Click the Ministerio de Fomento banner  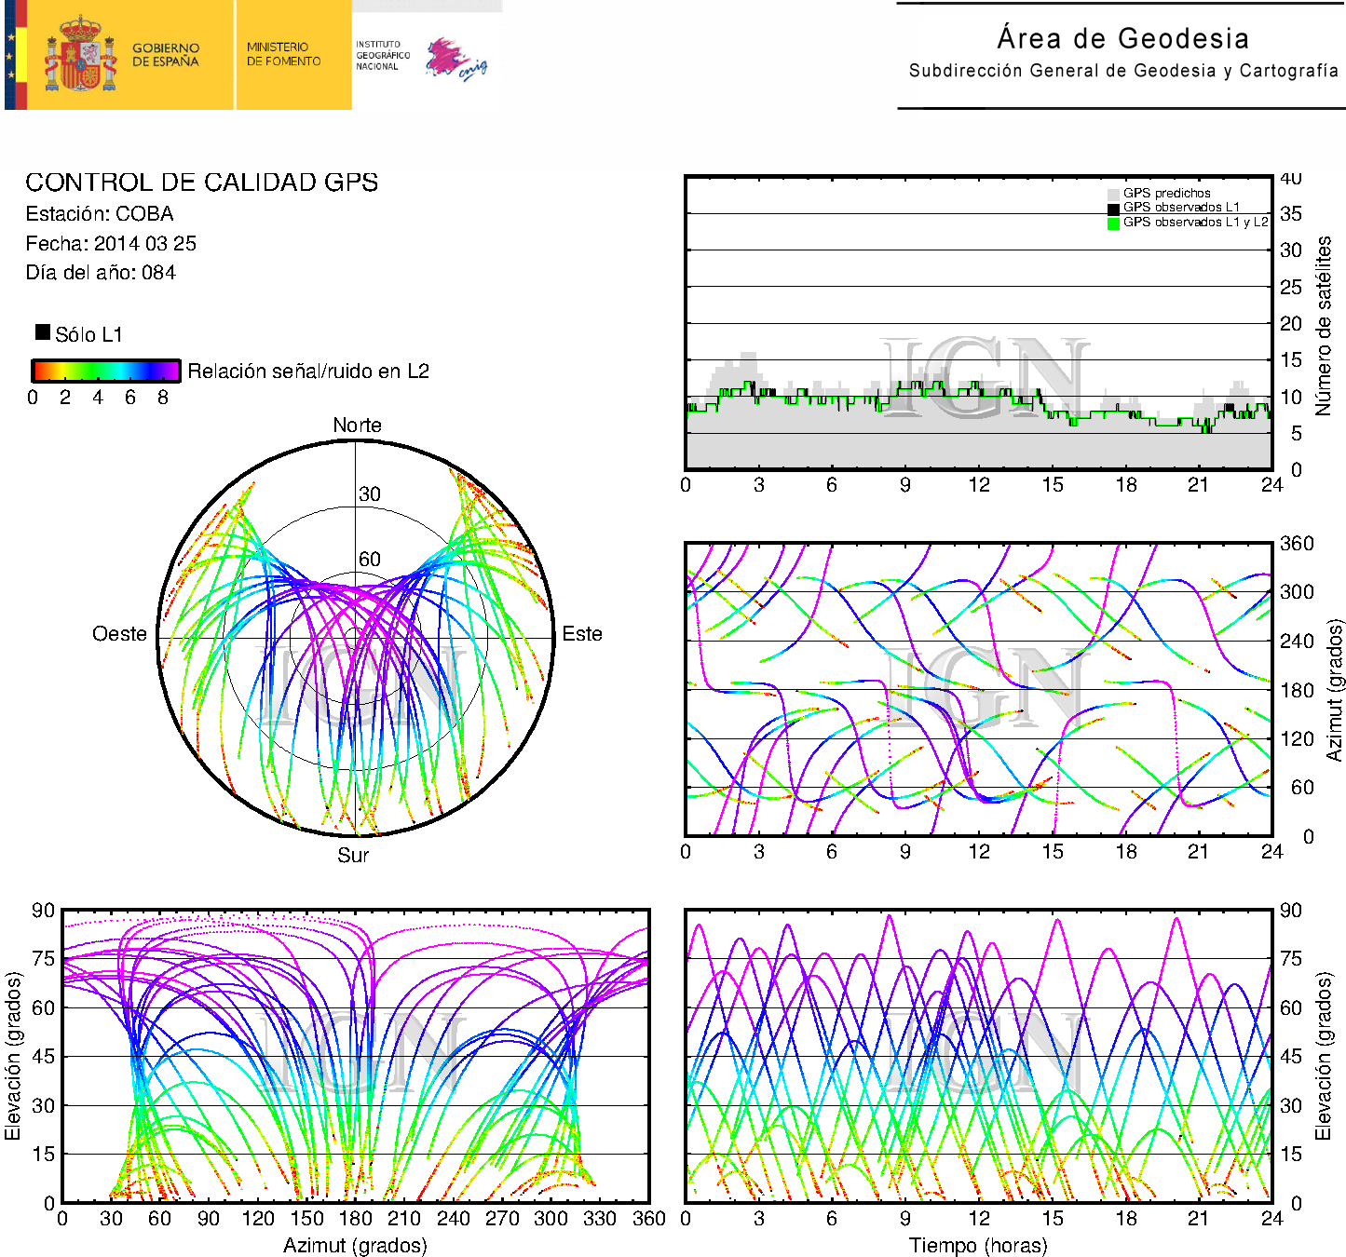click(284, 54)
